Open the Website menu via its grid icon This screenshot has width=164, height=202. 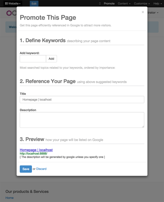(6, 4)
